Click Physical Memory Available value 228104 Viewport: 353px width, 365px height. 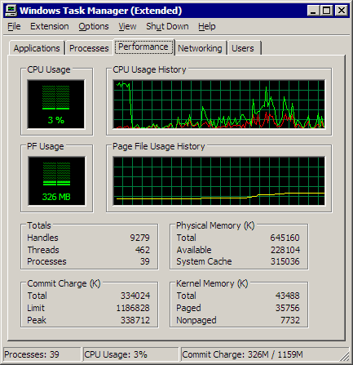point(285,250)
